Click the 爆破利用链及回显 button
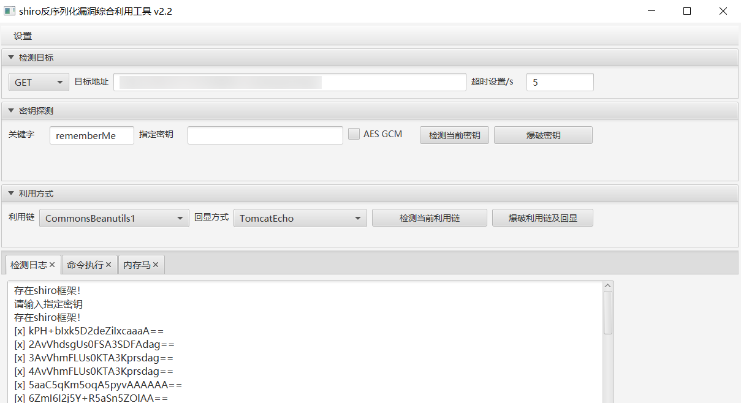The height and width of the screenshot is (403, 741). click(542, 218)
